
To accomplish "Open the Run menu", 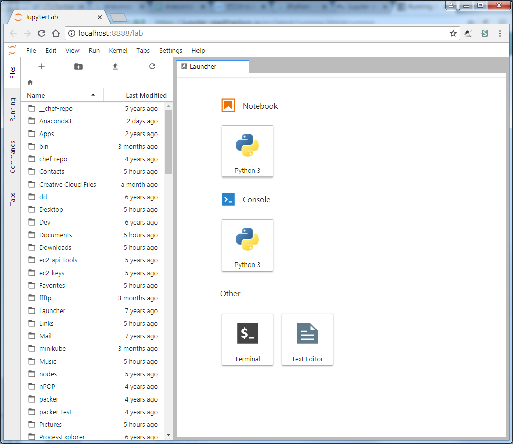I will point(94,50).
